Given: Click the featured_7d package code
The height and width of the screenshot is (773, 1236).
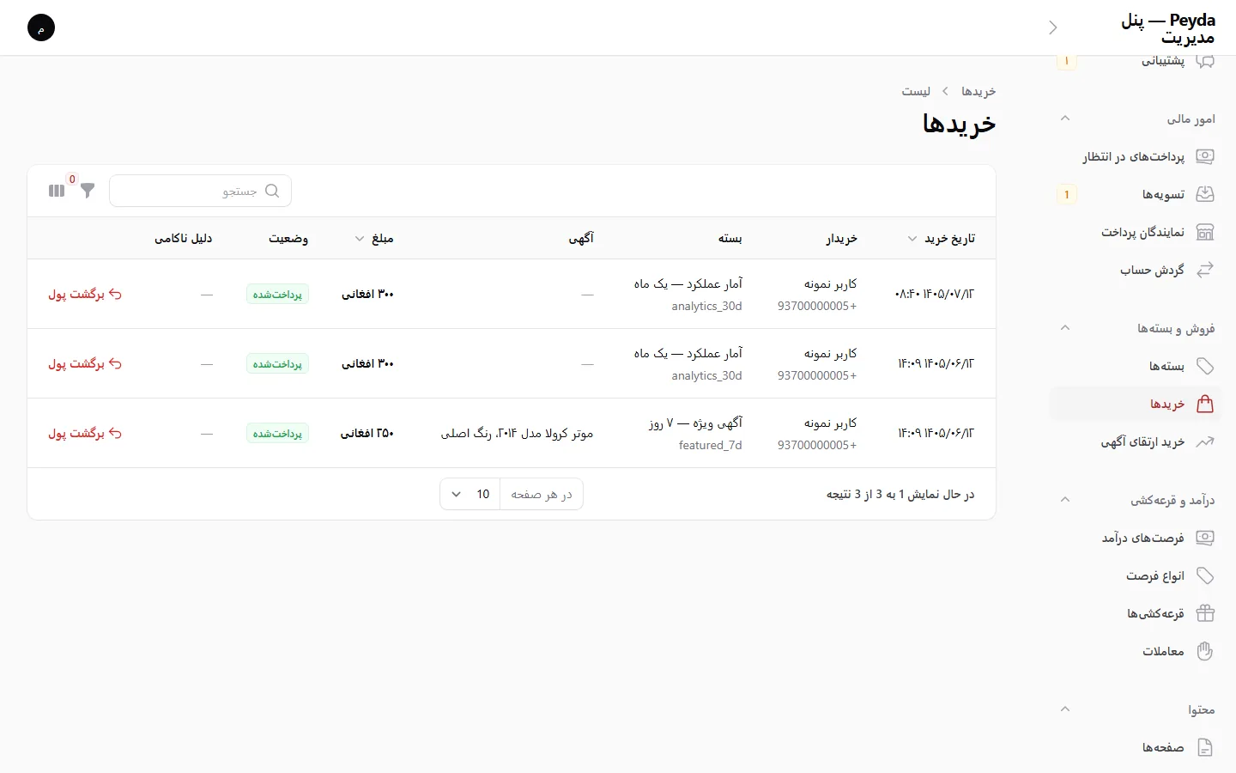Looking at the screenshot, I should coord(711,445).
